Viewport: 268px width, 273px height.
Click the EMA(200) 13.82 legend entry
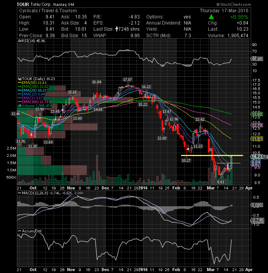[x=33, y=87]
